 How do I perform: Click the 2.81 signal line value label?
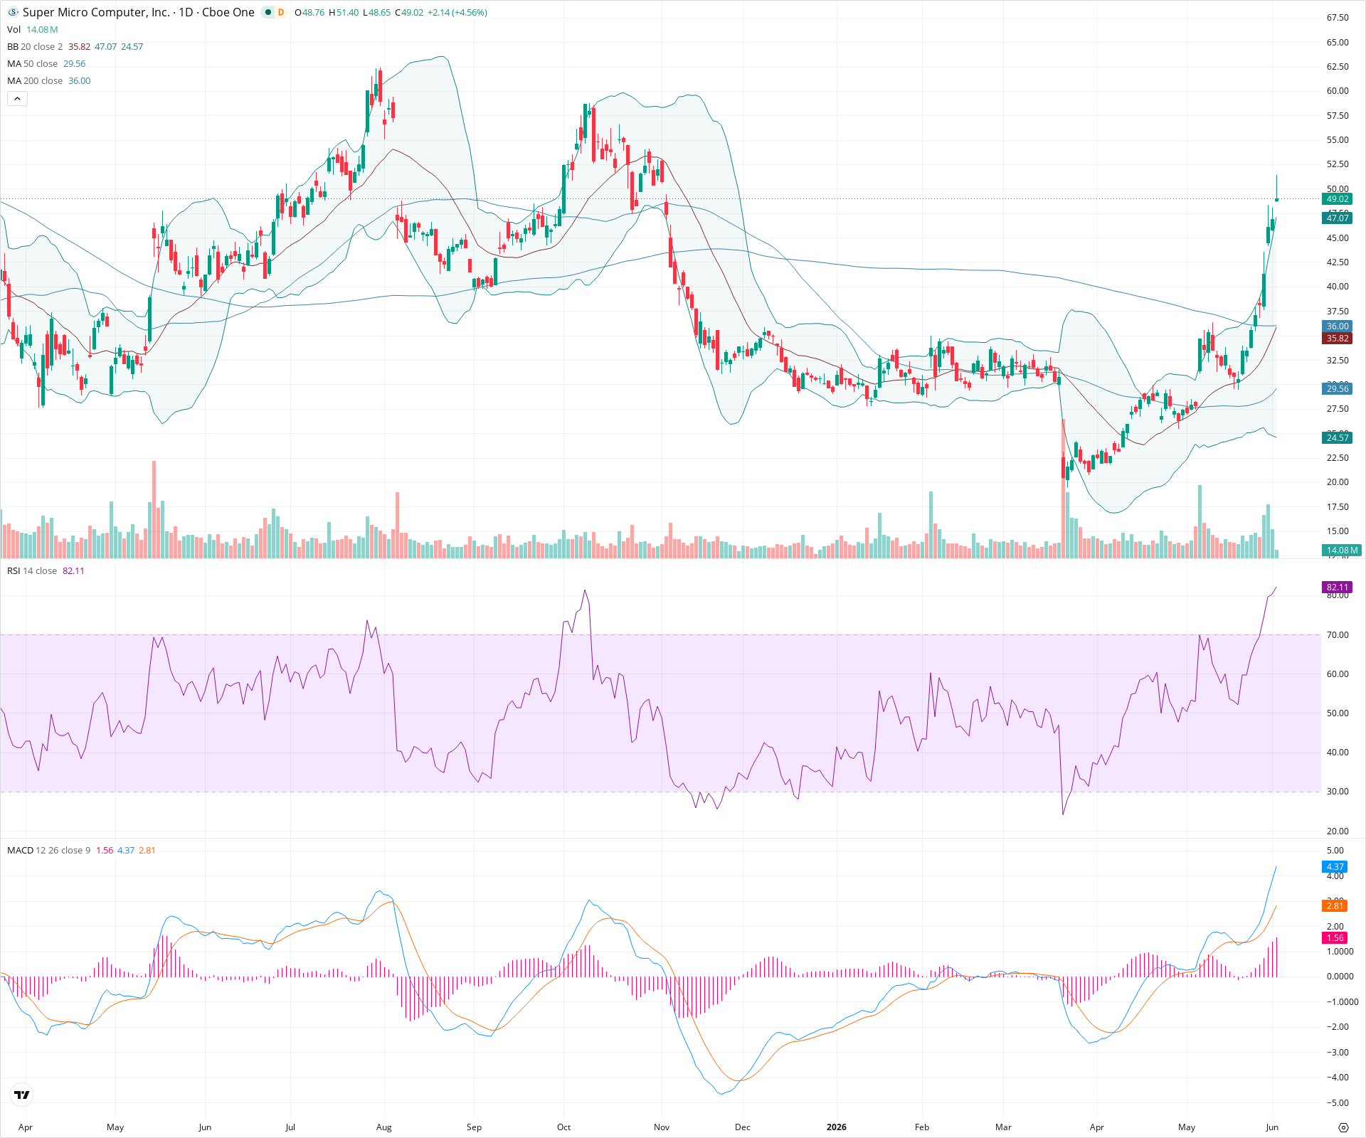pyautogui.click(x=1335, y=905)
